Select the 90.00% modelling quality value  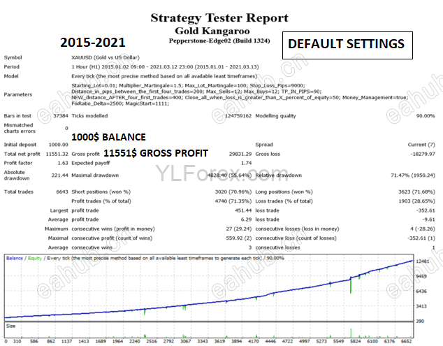pos(426,115)
